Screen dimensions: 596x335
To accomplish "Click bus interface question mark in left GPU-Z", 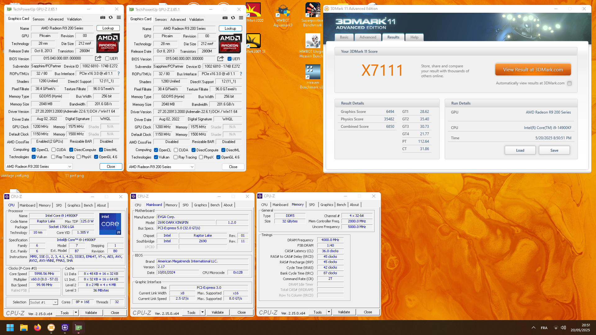I will (118, 74).
